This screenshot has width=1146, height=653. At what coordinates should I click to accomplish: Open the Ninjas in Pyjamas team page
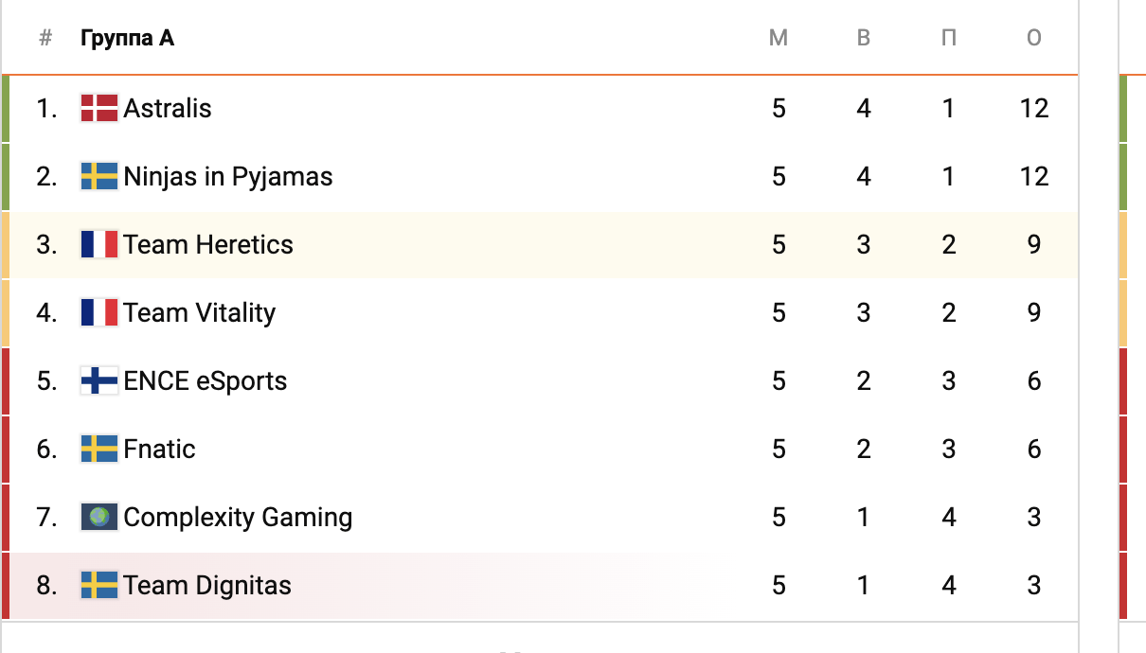(x=228, y=176)
